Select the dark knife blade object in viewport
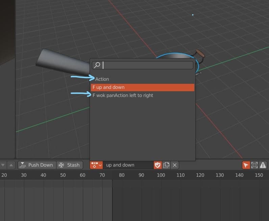This screenshot has width=269, height=221. tap(64, 62)
